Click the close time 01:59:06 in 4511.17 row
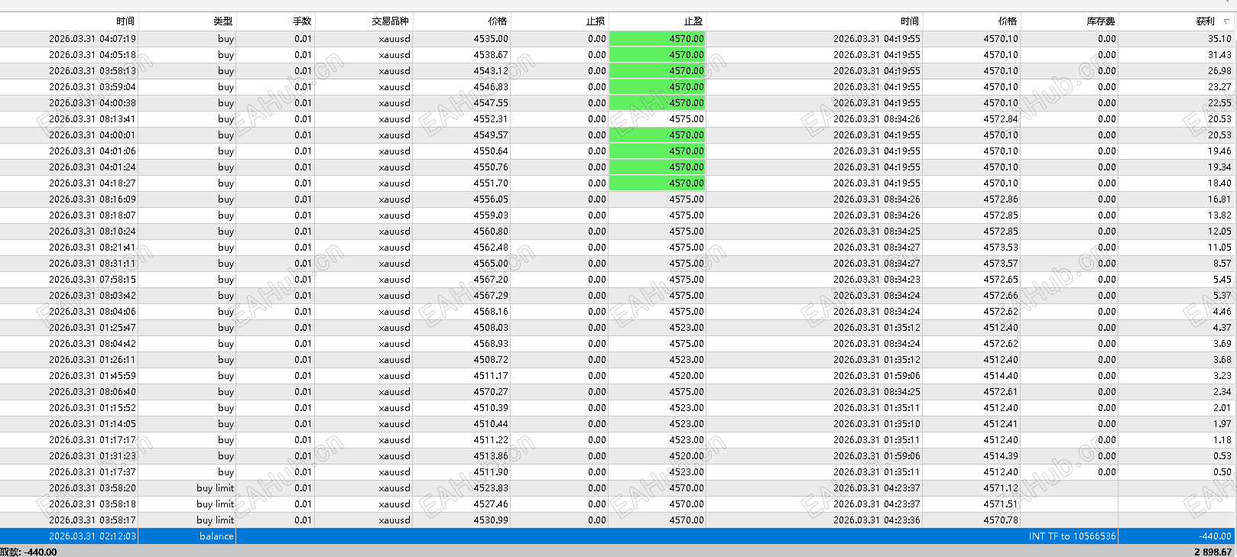The image size is (1237, 557). pos(877,376)
